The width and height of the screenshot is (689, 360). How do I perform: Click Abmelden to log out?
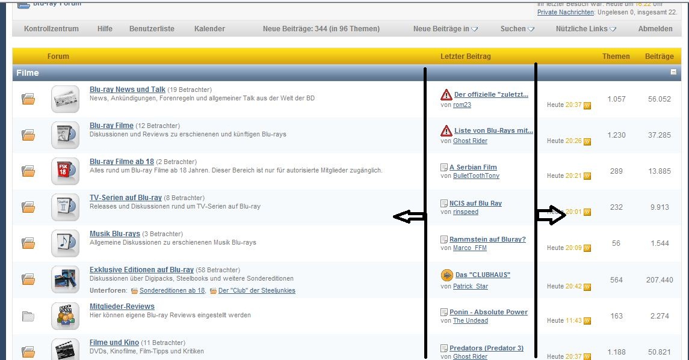pos(655,29)
